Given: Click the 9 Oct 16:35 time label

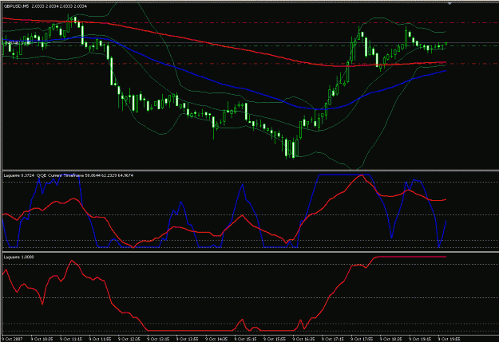Looking at the screenshot, I should [303, 339].
